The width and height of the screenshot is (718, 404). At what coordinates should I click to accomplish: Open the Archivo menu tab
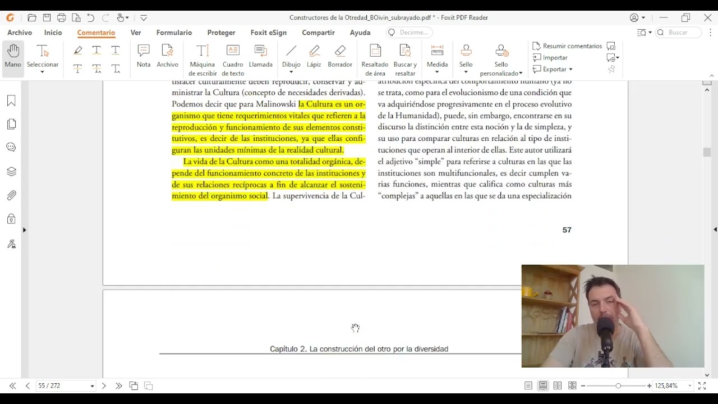(20, 33)
